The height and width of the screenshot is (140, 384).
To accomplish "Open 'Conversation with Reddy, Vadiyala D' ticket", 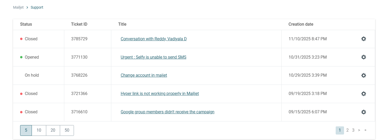I will tap(154, 39).
